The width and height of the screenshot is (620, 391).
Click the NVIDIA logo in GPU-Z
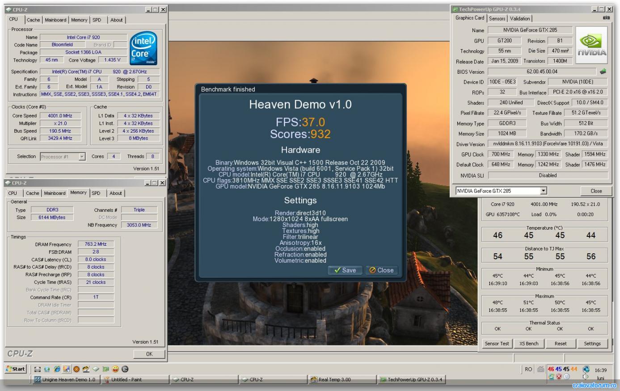pyautogui.click(x=591, y=45)
